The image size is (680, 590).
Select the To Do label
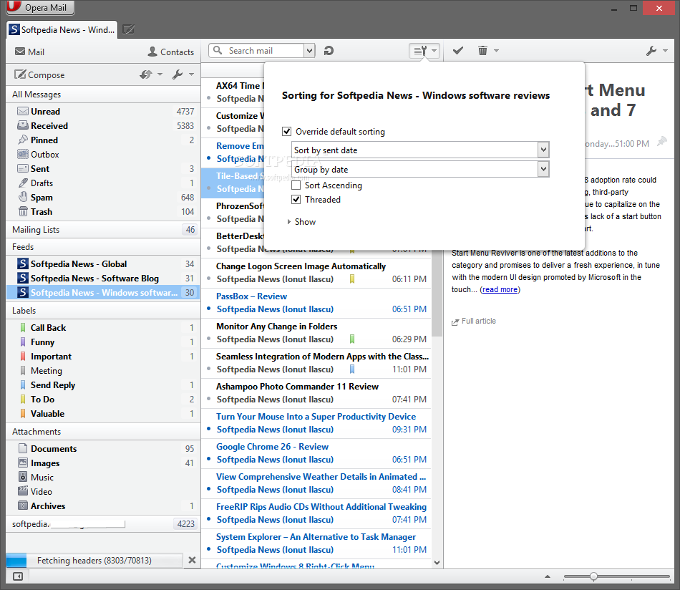pyautogui.click(x=104, y=399)
